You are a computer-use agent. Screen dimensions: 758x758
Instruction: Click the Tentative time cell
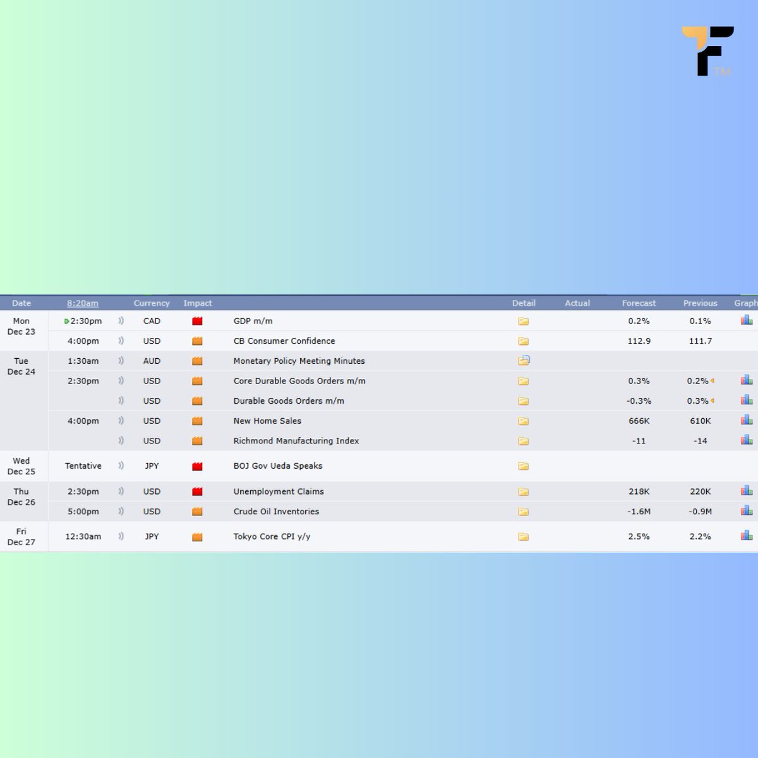(83, 466)
